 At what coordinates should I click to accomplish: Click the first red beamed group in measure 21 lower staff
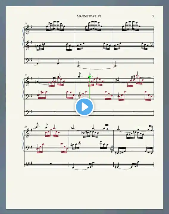(42, 95)
